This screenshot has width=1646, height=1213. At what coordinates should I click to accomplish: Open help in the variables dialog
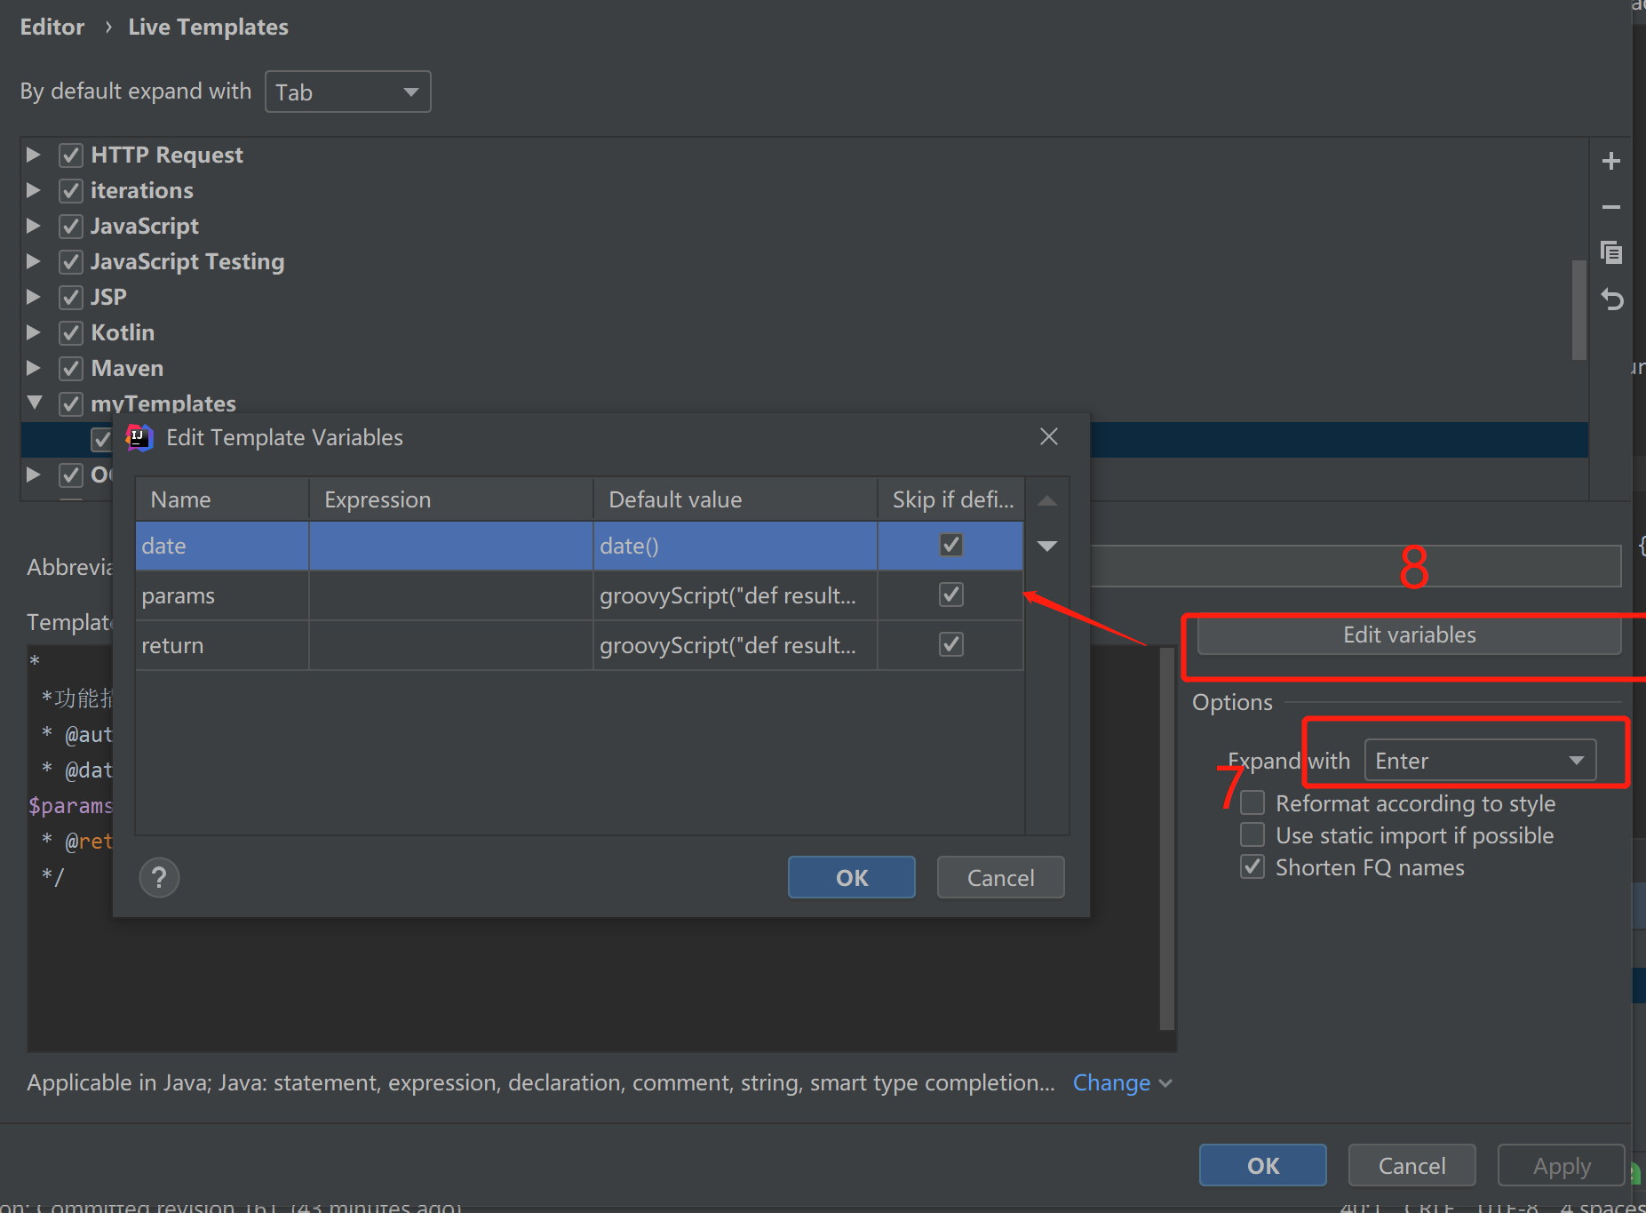click(159, 877)
